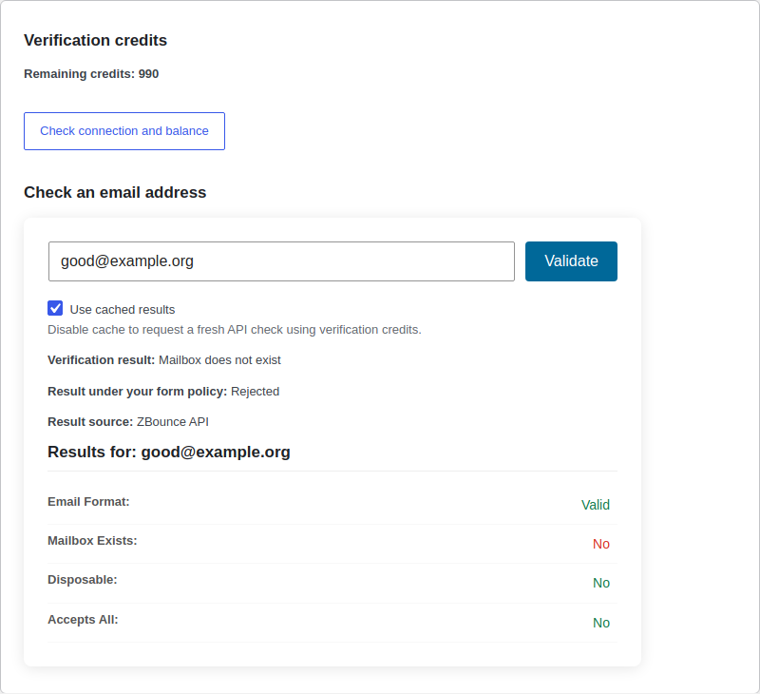Click the Disposable label
This screenshot has height=694, width=760.
[x=83, y=580]
